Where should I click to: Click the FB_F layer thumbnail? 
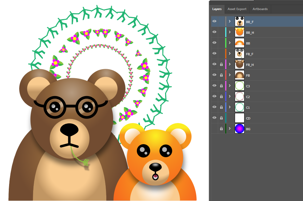tap(240, 54)
